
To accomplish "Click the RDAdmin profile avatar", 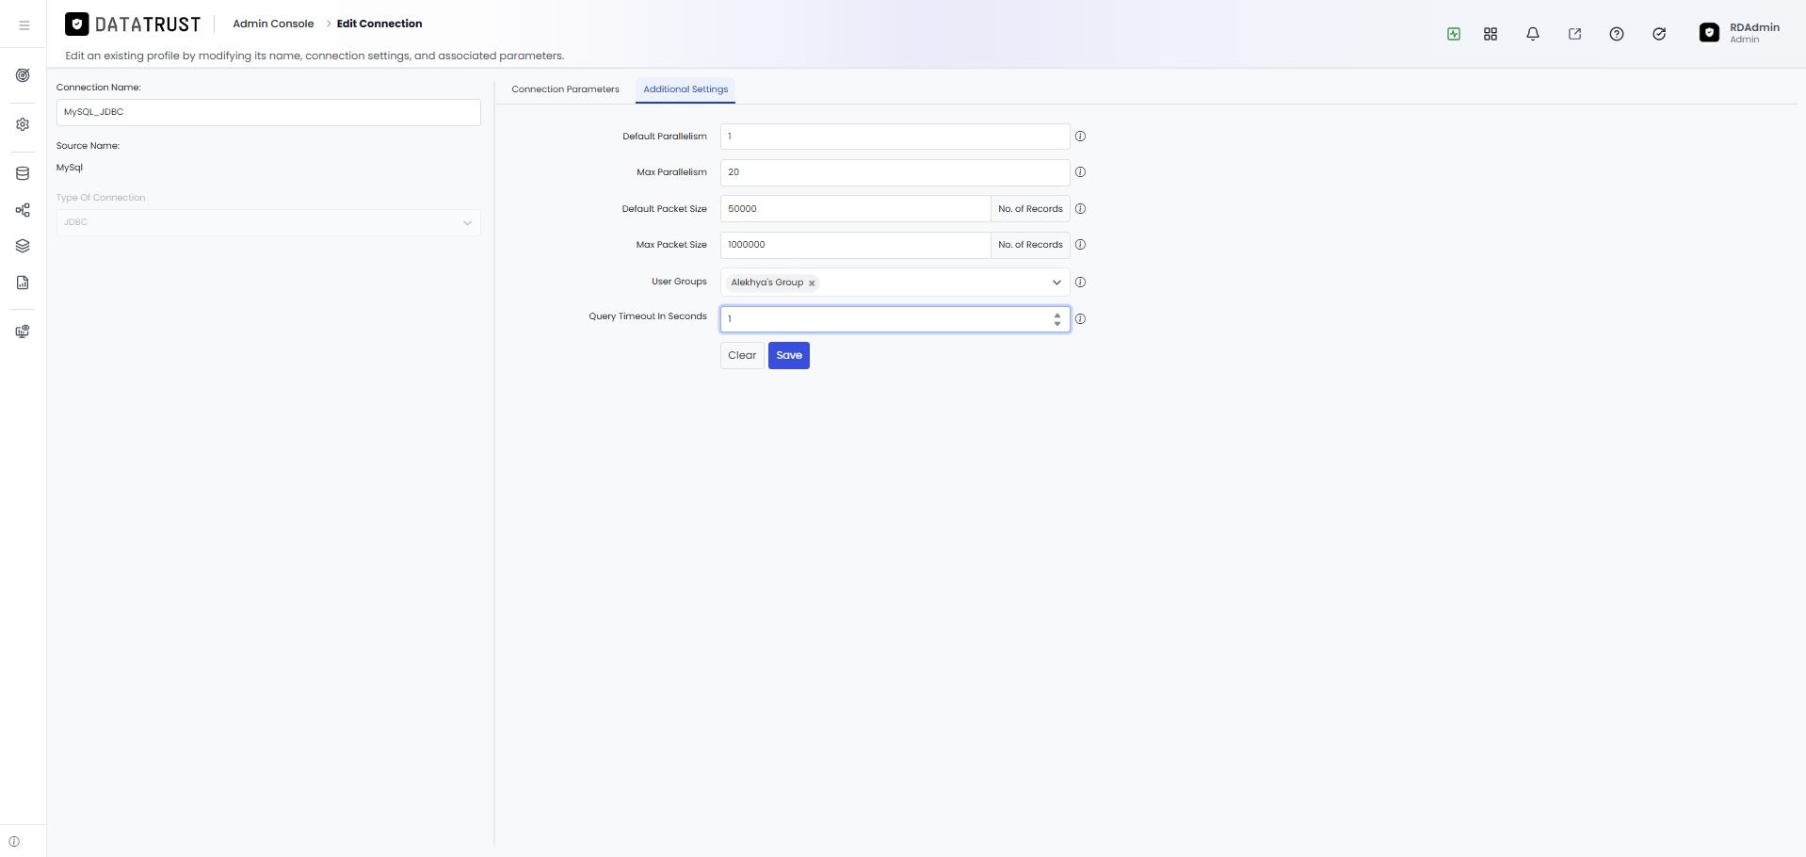I will tap(1709, 33).
